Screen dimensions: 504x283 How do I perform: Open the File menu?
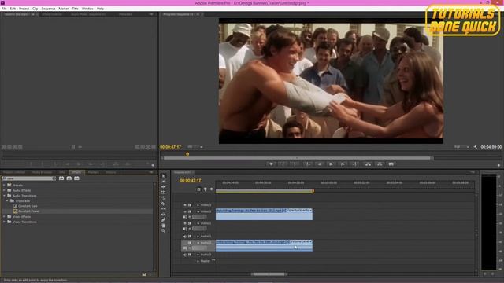[4, 9]
